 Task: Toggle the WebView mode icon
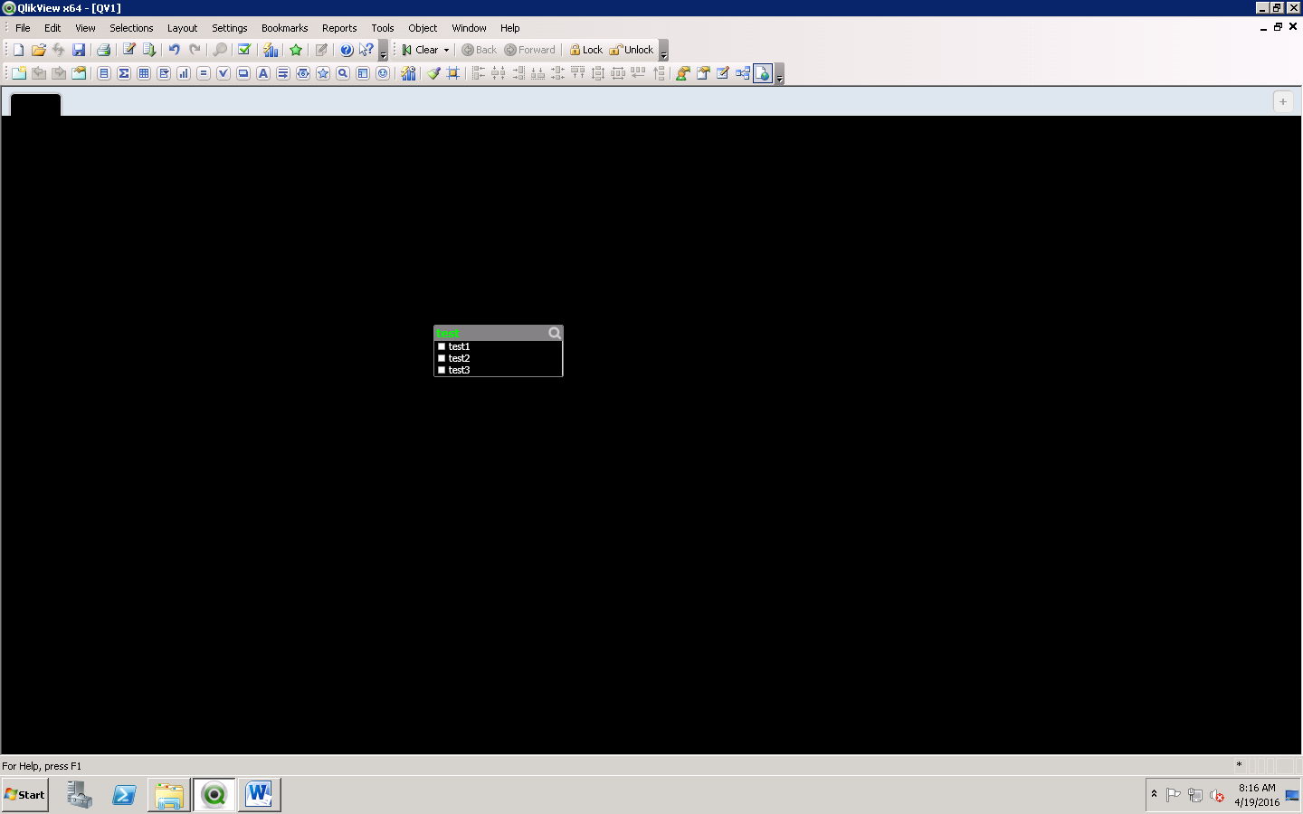click(x=763, y=73)
